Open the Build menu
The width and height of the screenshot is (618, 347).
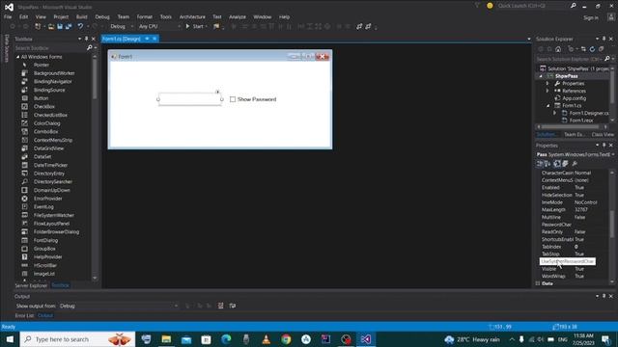[81, 17]
